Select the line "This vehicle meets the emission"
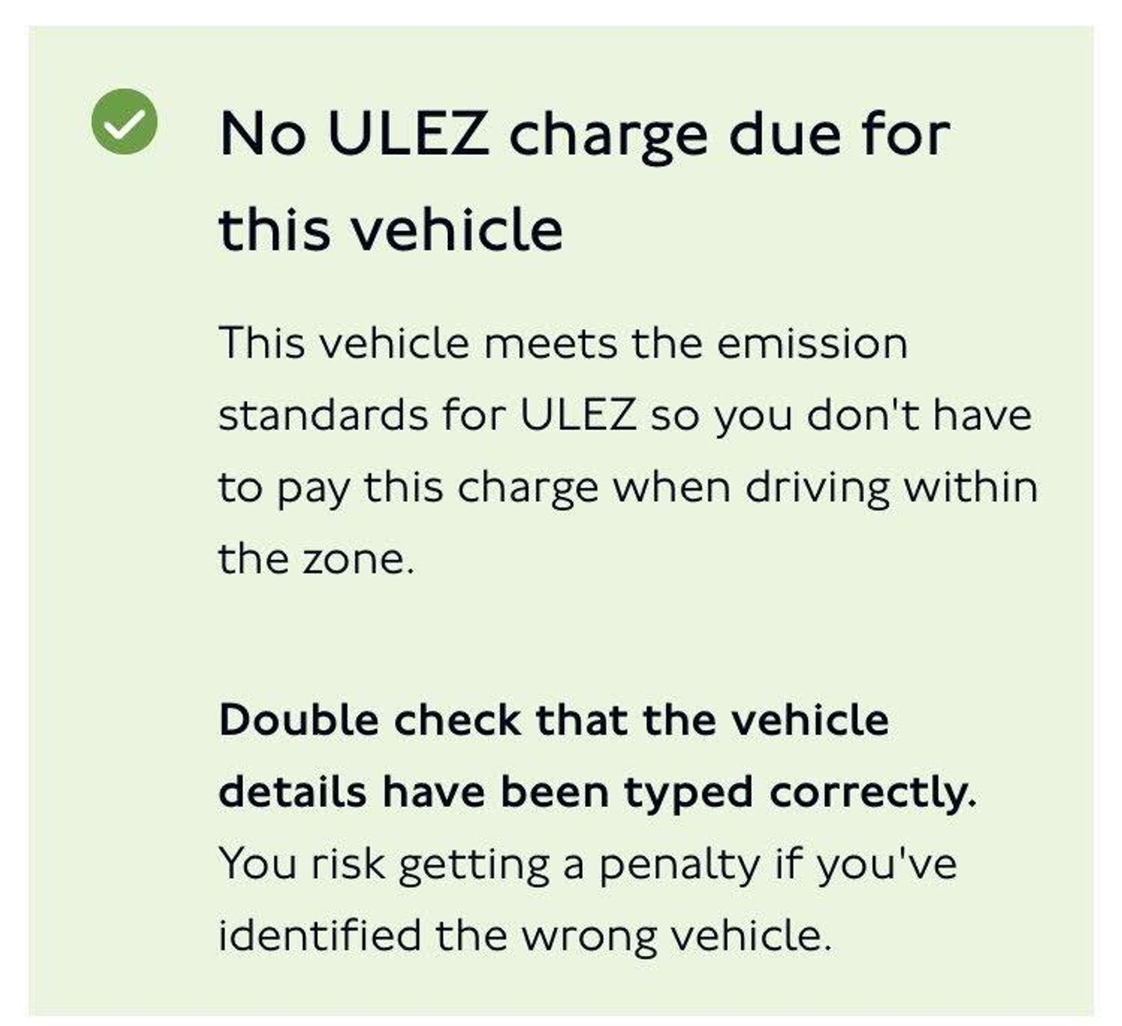This screenshot has width=1122, height=1026. point(563,343)
